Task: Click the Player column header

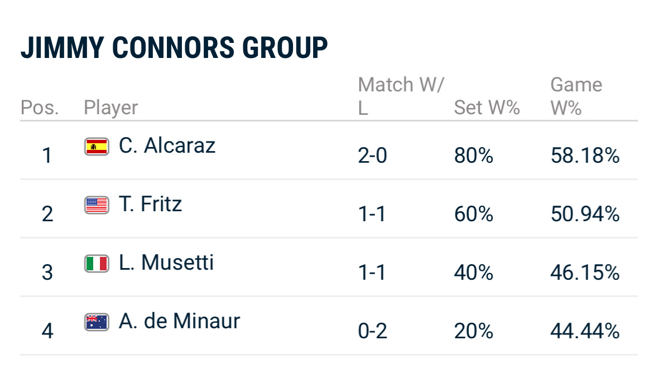Action: pos(111,108)
